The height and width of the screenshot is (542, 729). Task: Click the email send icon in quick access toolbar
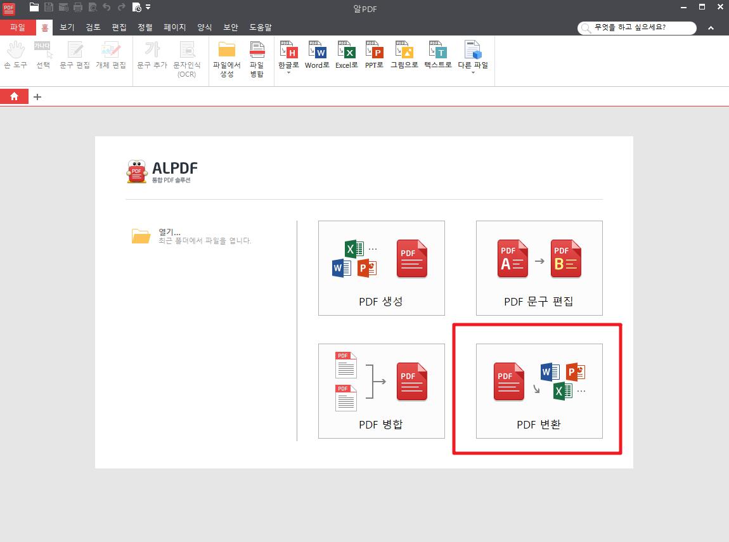pyautogui.click(x=63, y=7)
